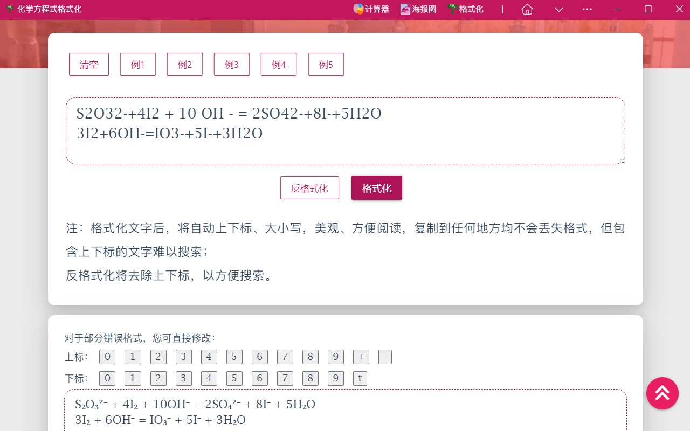Click the subscript t button
The image size is (690, 431).
tap(360, 378)
